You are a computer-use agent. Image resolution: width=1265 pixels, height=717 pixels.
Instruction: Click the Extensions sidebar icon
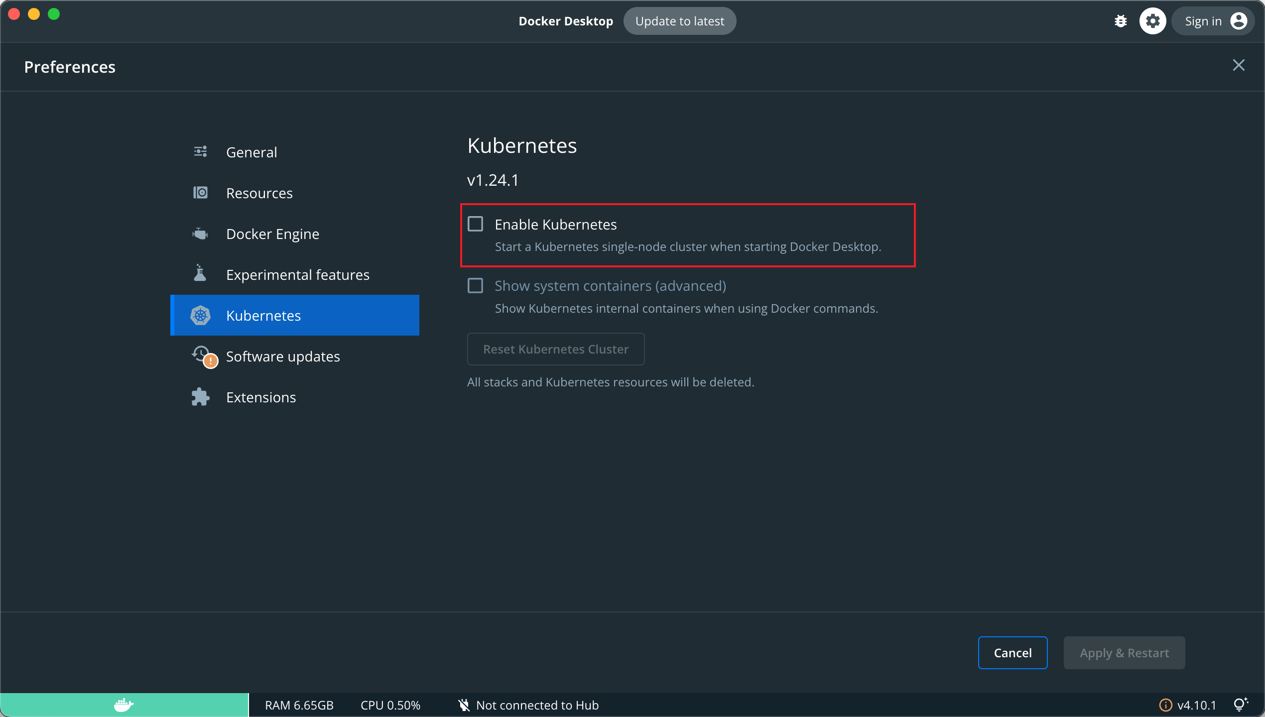coord(202,397)
